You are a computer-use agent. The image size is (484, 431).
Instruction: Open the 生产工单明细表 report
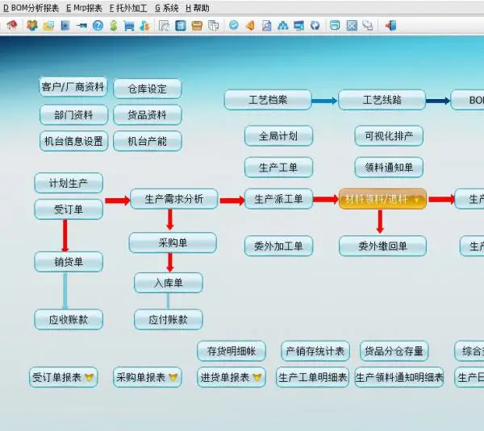(312, 377)
